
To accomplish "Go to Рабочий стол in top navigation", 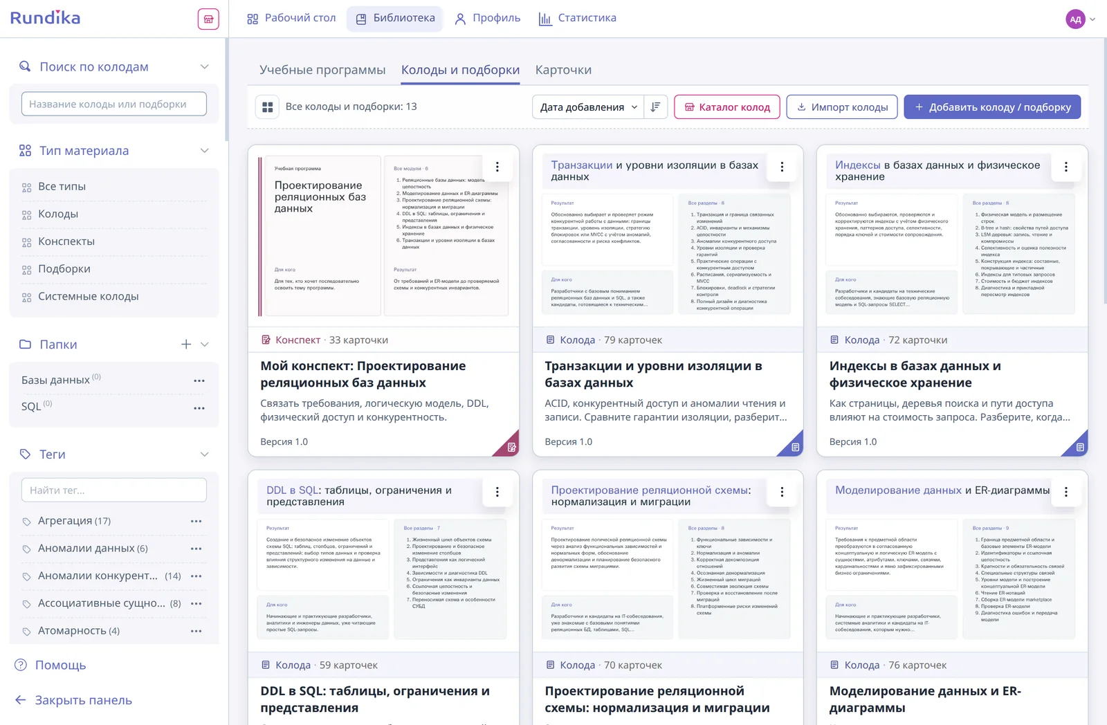I will (291, 19).
